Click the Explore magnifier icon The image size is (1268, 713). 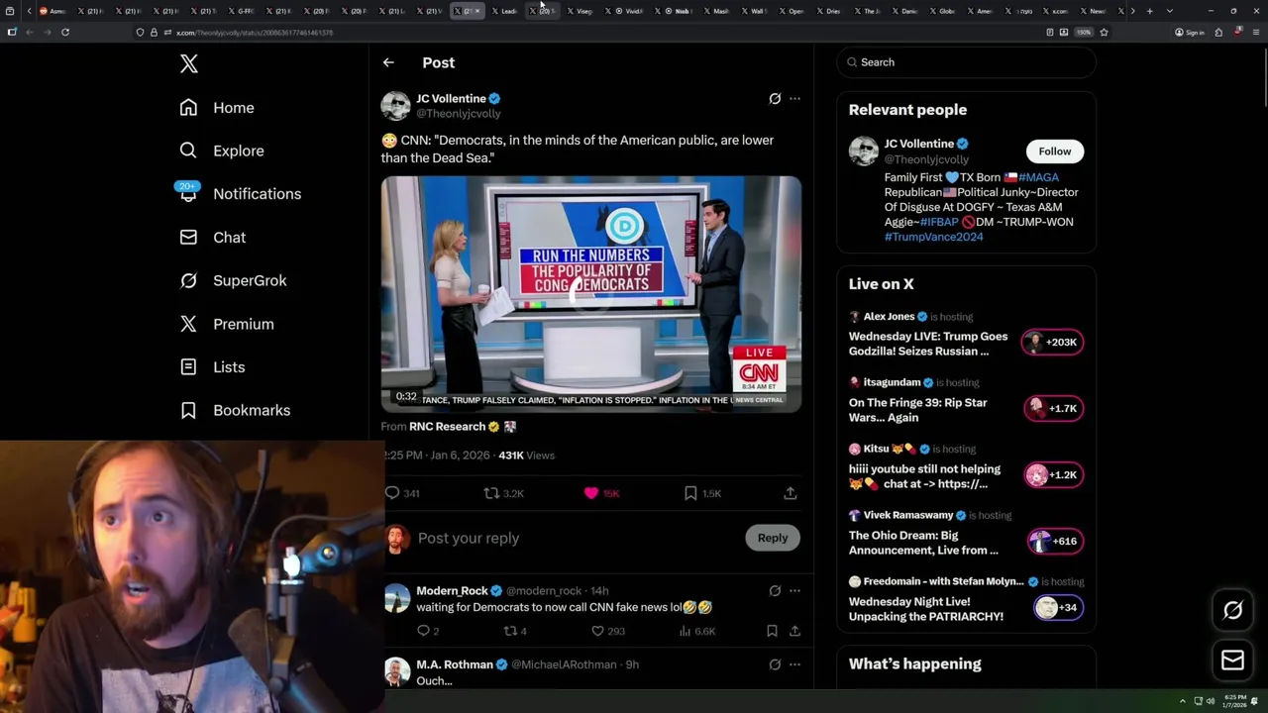[188, 151]
